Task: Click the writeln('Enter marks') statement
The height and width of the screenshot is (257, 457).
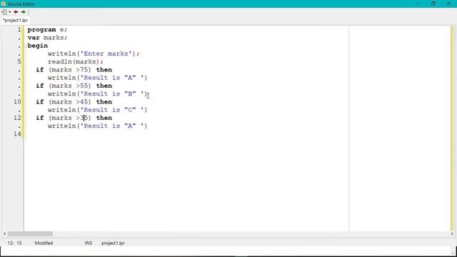Action: [94, 54]
